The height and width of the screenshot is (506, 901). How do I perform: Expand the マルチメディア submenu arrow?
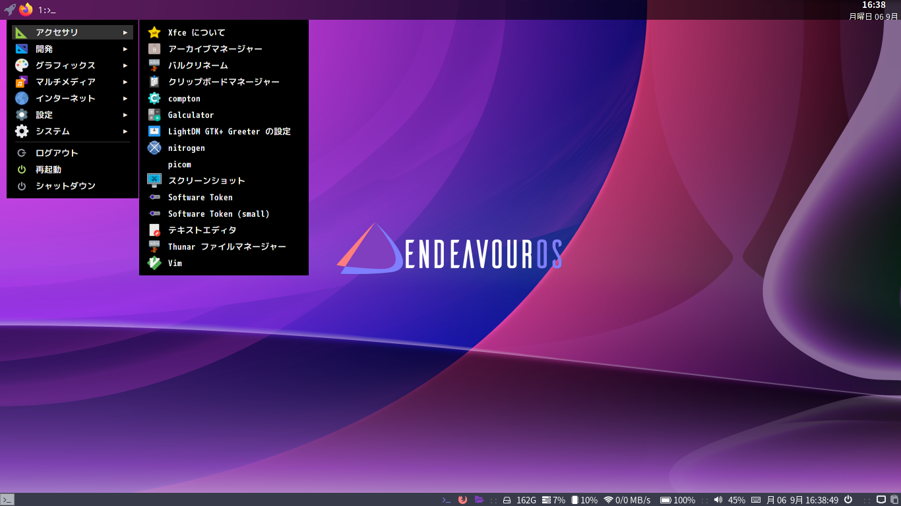pyautogui.click(x=125, y=82)
